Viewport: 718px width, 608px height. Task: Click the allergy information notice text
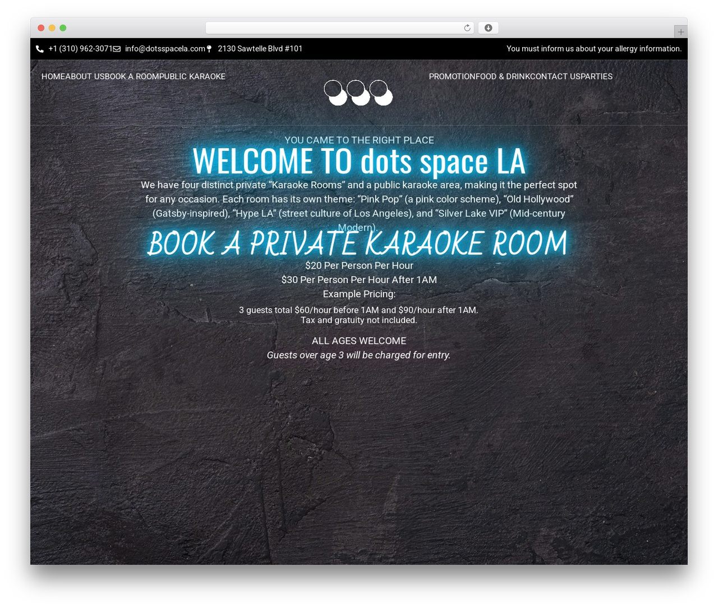pyautogui.click(x=594, y=49)
